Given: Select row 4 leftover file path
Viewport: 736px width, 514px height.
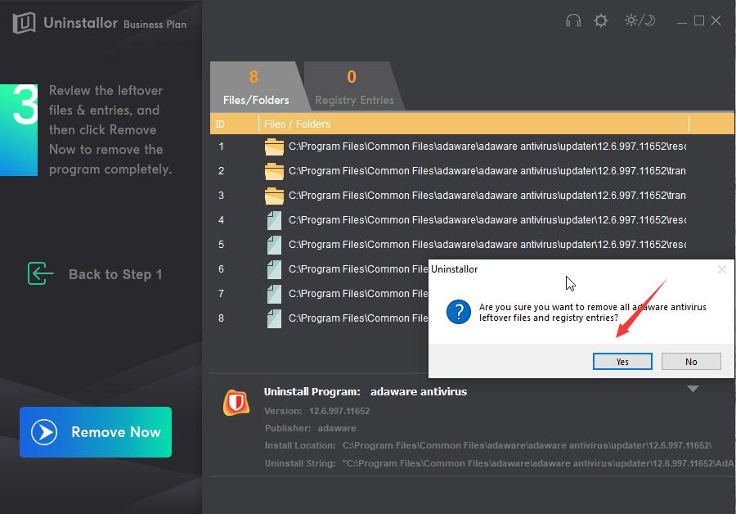Looking at the screenshot, I should pos(487,220).
